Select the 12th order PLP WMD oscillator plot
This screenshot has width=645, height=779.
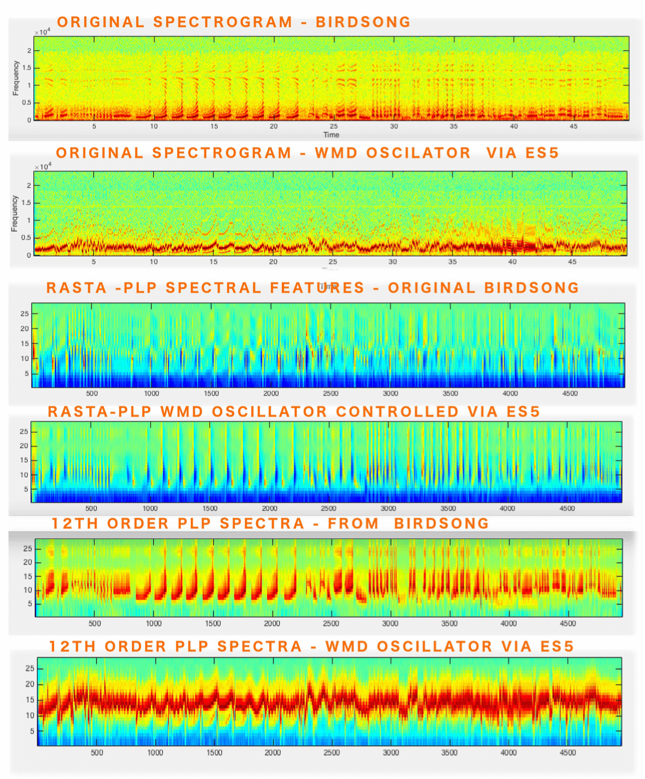tap(329, 701)
